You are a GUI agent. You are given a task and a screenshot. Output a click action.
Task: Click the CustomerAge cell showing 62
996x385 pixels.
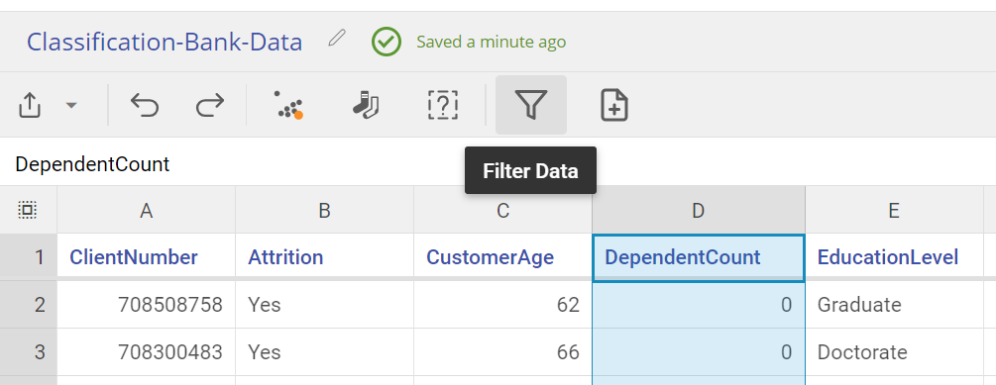coord(503,305)
